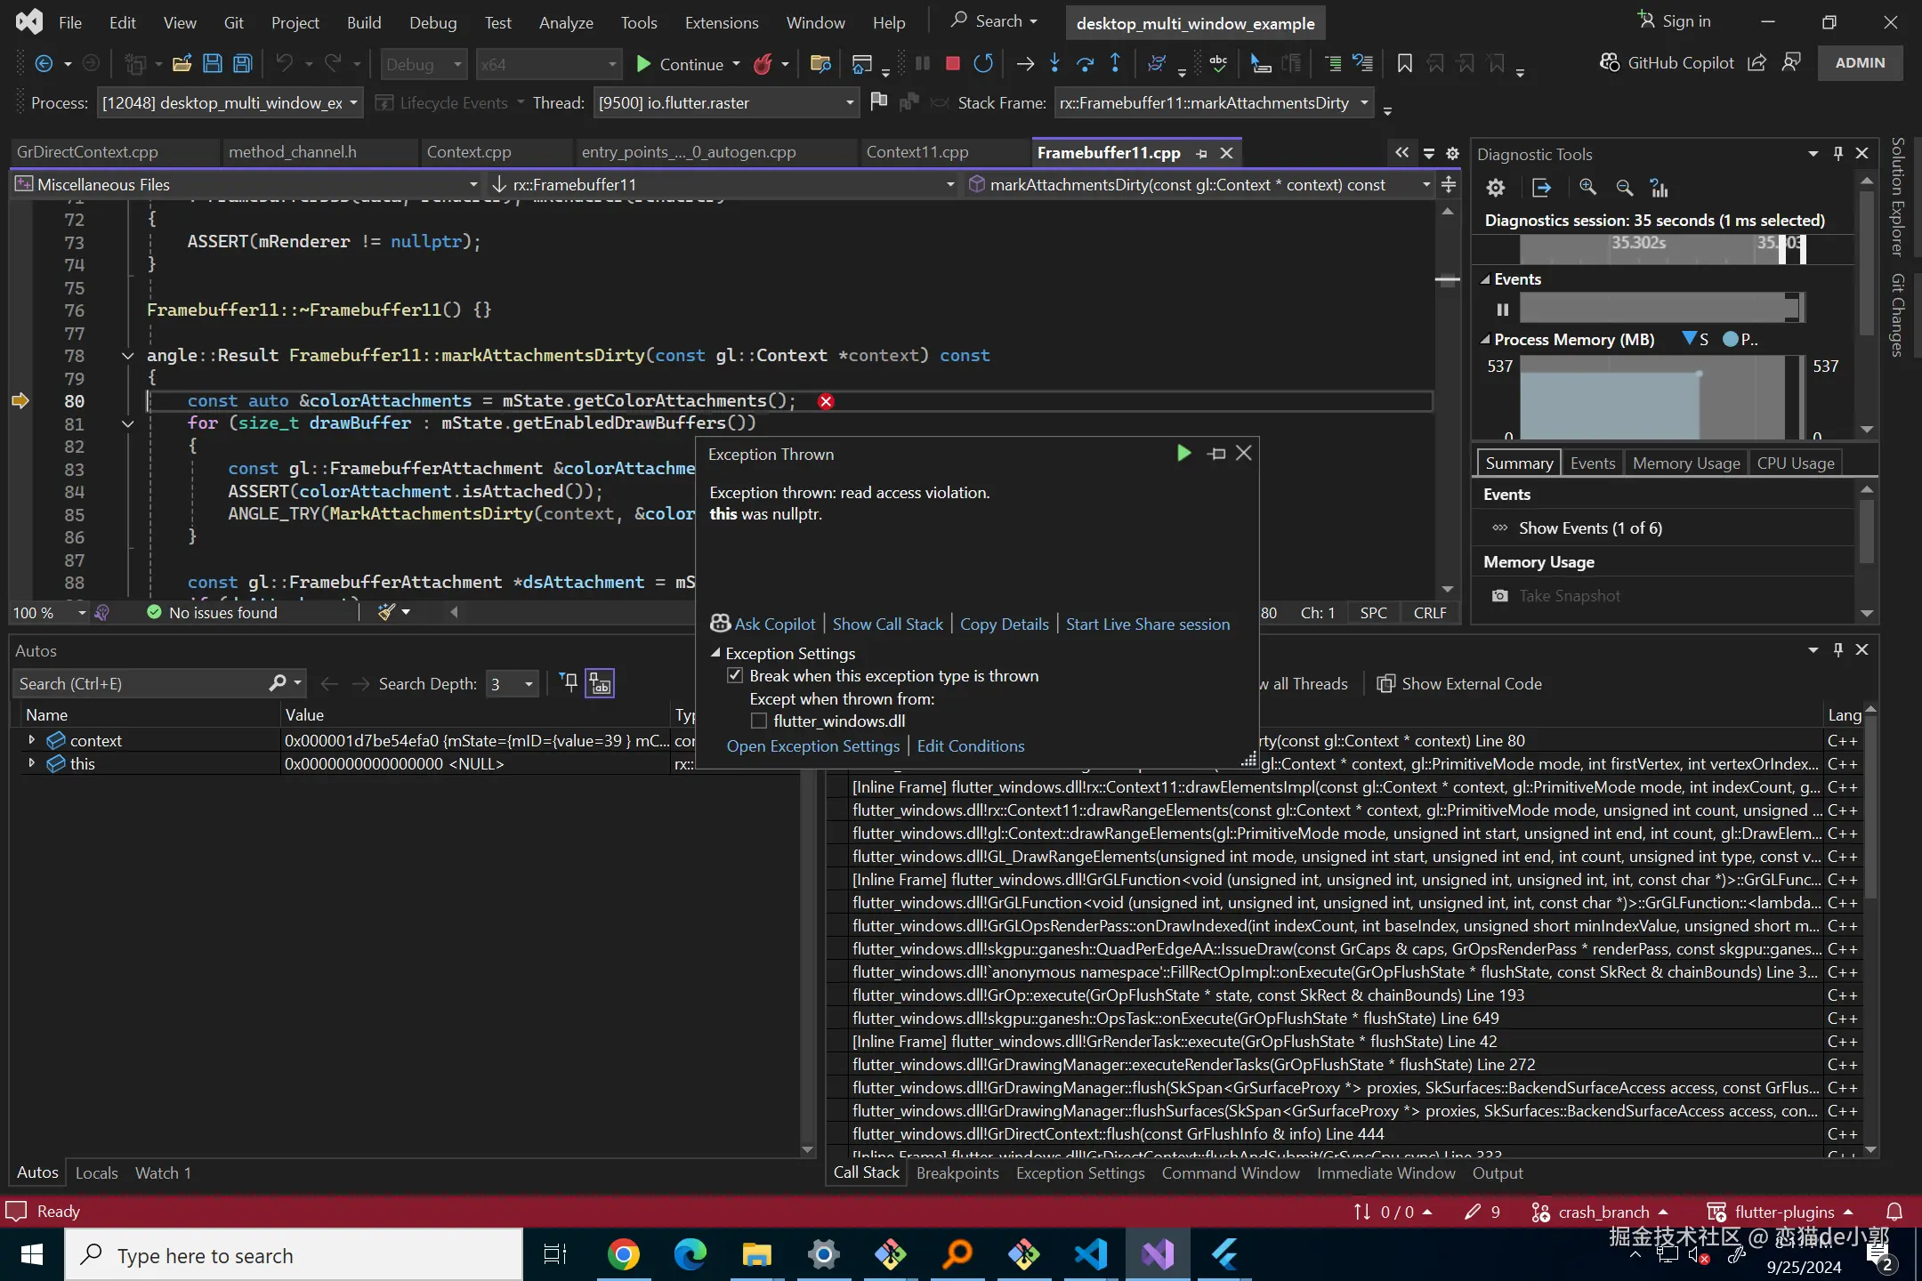Open the Search Depth dropdown

529,684
